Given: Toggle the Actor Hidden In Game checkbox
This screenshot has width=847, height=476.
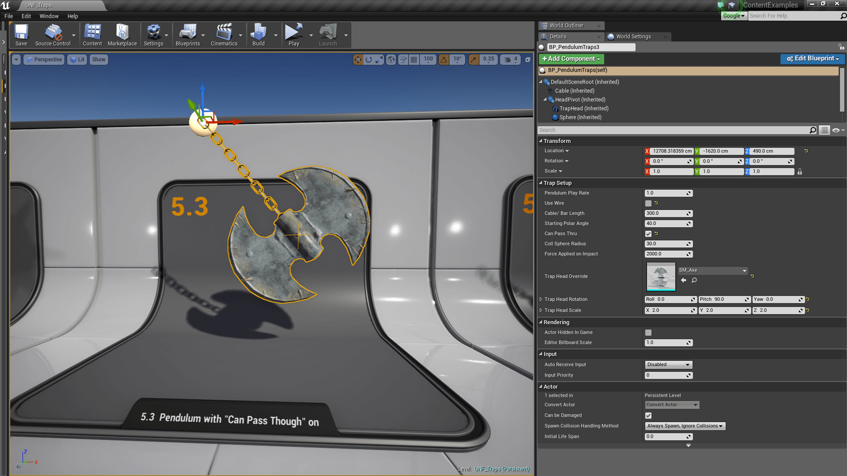Looking at the screenshot, I should click(x=648, y=333).
